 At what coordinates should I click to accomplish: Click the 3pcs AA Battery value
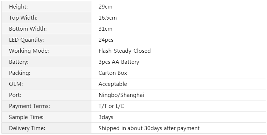pos(119,62)
